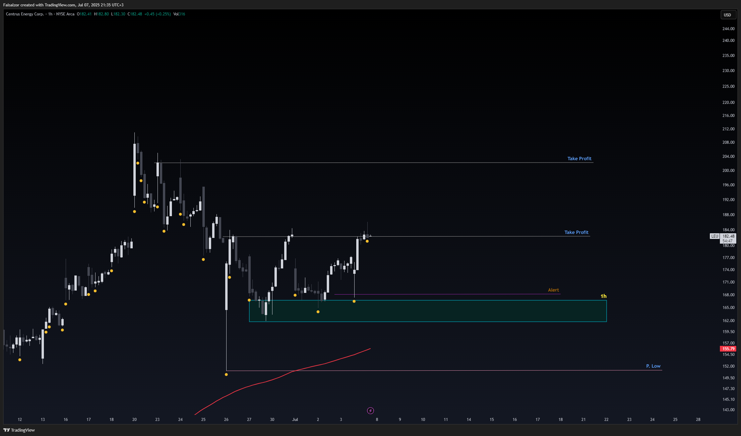Click the 200.00 price axis label

coord(728,171)
